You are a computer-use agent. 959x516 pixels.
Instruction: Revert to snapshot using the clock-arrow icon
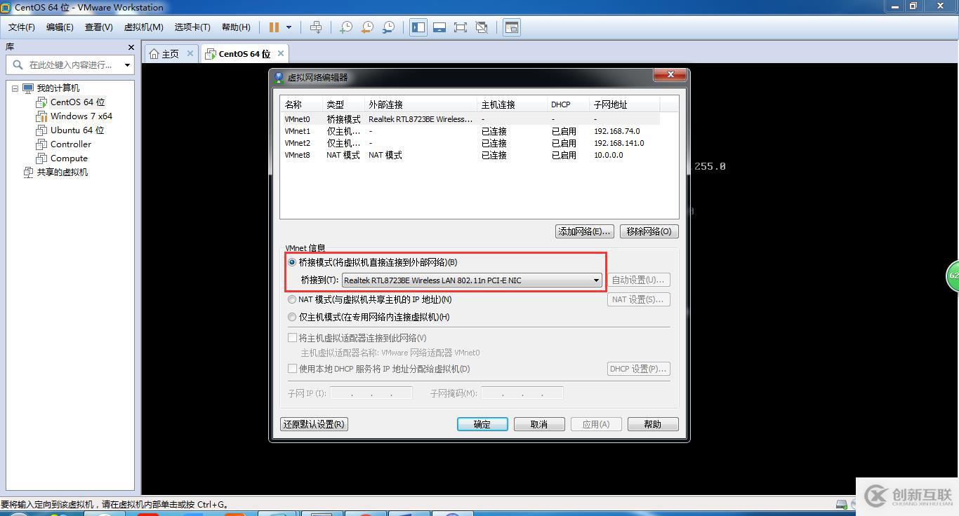pyautogui.click(x=367, y=27)
